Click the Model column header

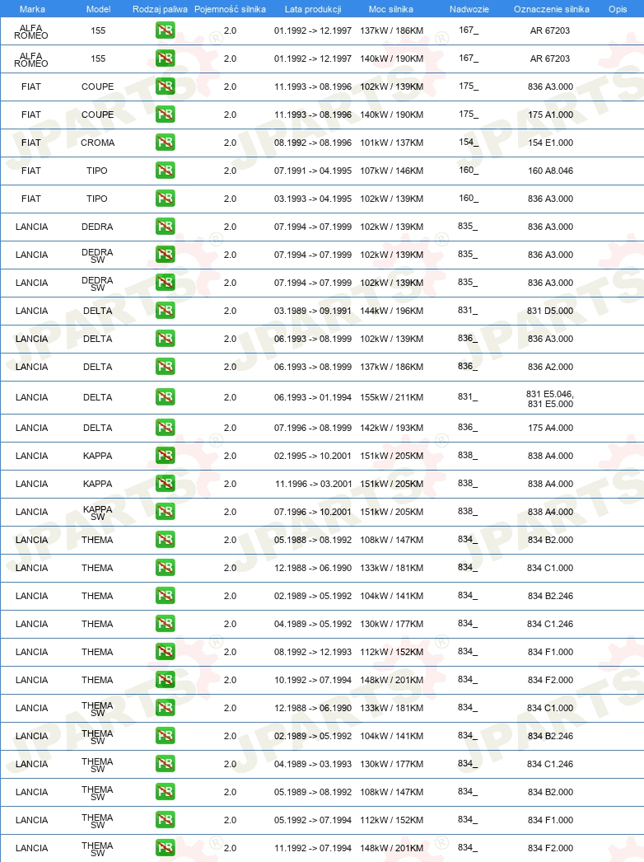(x=98, y=9)
